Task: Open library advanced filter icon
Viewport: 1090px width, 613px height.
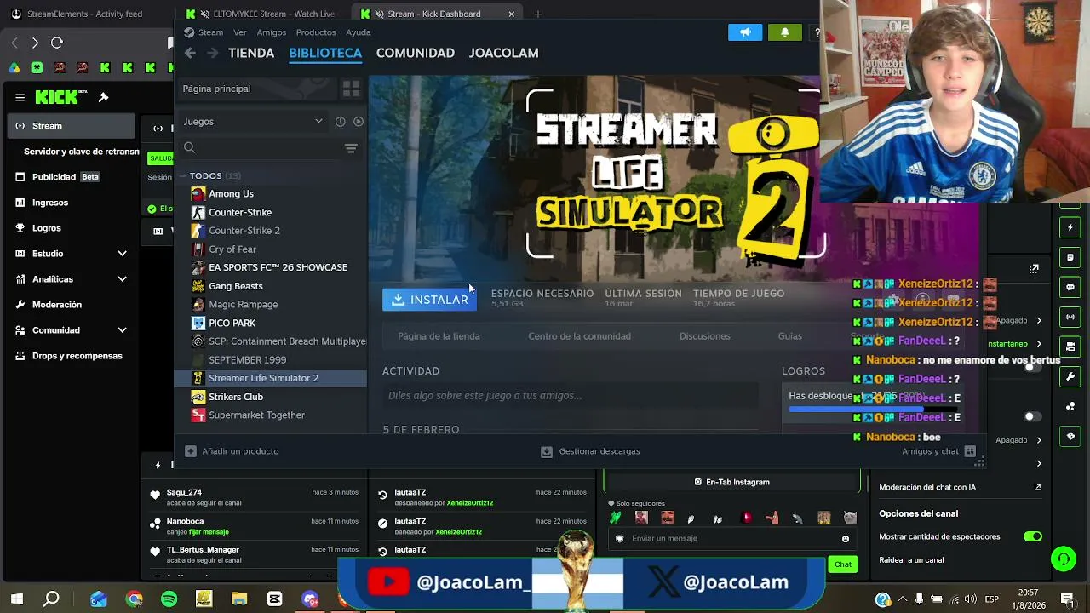Action: tap(351, 148)
